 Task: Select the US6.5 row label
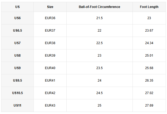(x=17, y=31)
